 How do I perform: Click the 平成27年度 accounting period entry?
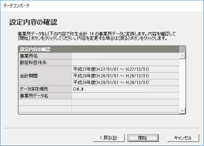[x=125, y=69]
